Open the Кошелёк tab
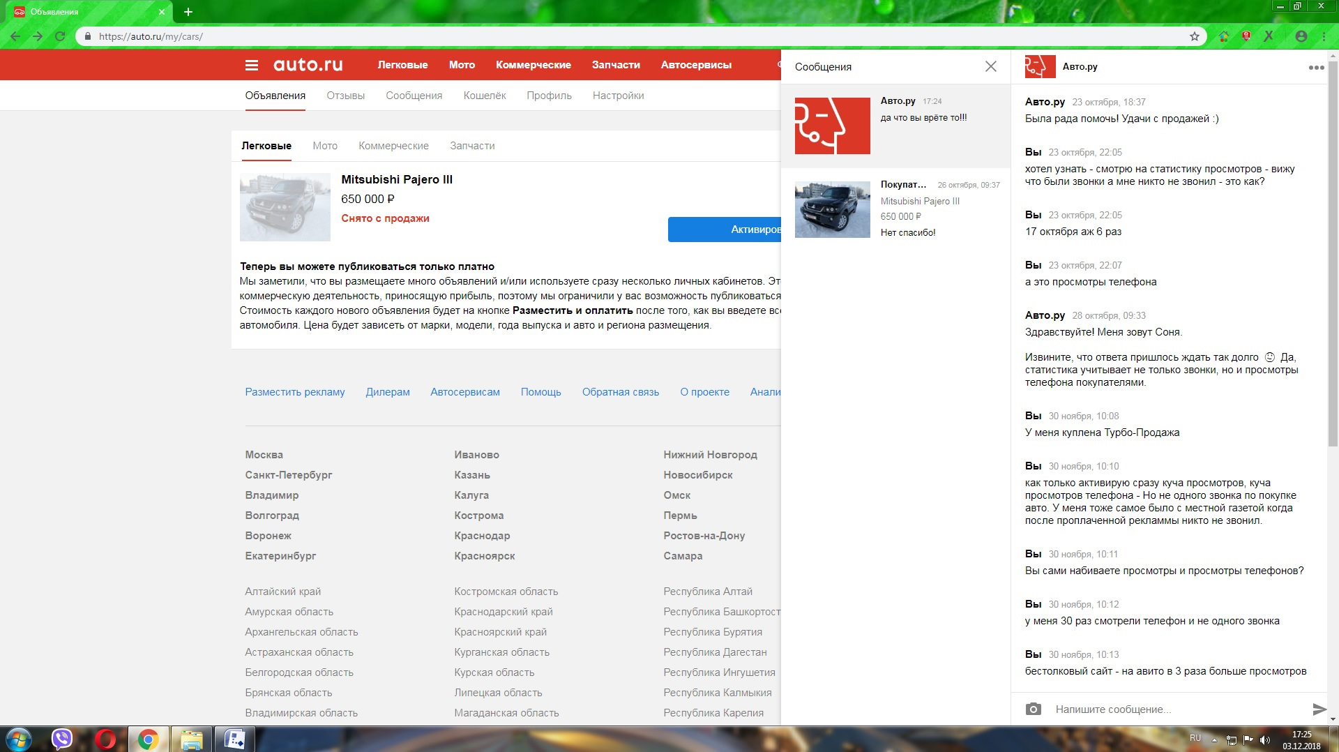The image size is (1339, 752). pyautogui.click(x=485, y=96)
